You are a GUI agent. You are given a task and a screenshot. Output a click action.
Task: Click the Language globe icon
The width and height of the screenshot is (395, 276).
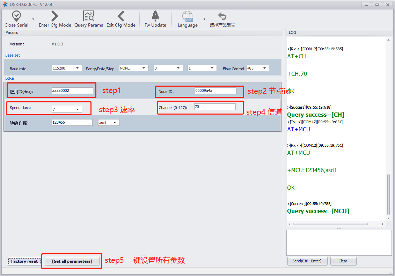click(188, 16)
